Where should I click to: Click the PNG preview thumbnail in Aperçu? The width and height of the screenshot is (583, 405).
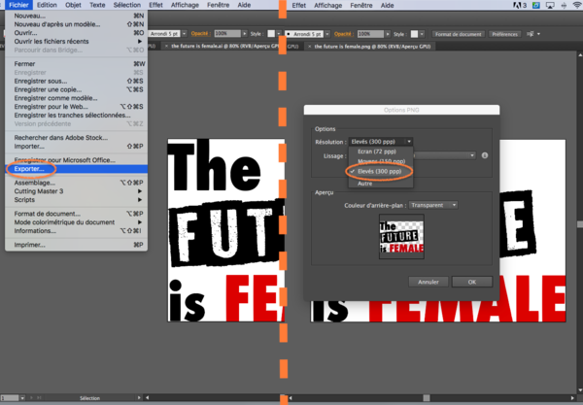(x=400, y=236)
